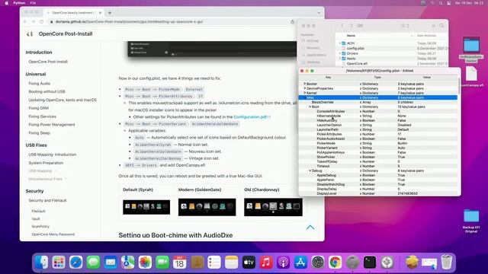The width and height of the screenshot is (488, 274).
Task: Reload the dortania page
Action: (x=41, y=22)
